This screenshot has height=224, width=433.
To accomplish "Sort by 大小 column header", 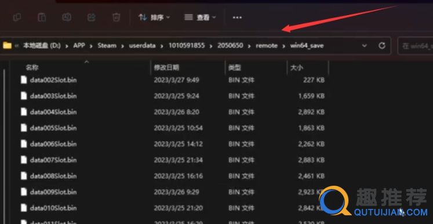I will click(x=297, y=67).
